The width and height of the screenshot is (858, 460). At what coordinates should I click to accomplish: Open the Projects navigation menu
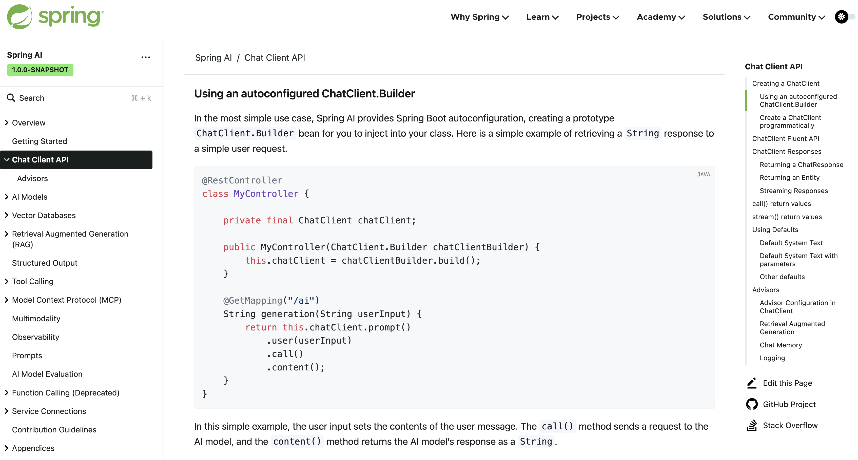[x=598, y=17]
